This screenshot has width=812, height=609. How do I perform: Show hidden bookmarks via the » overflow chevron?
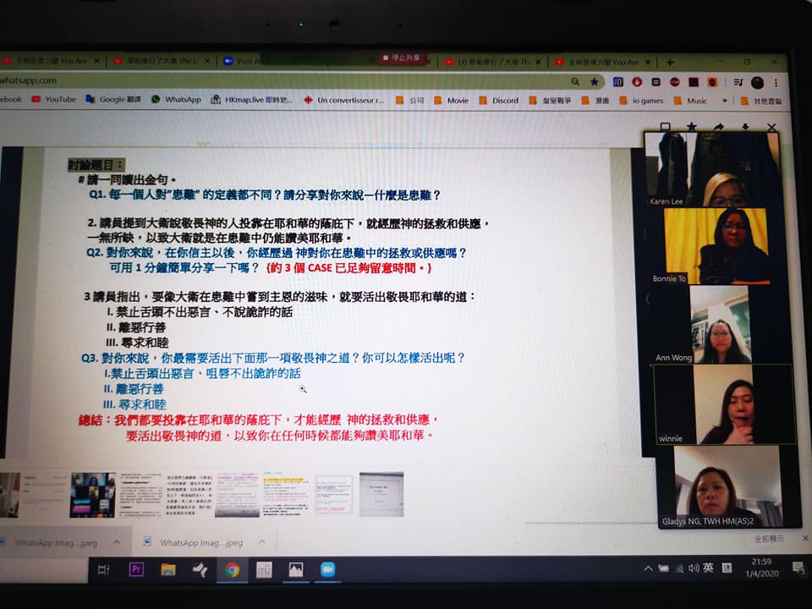(x=725, y=101)
